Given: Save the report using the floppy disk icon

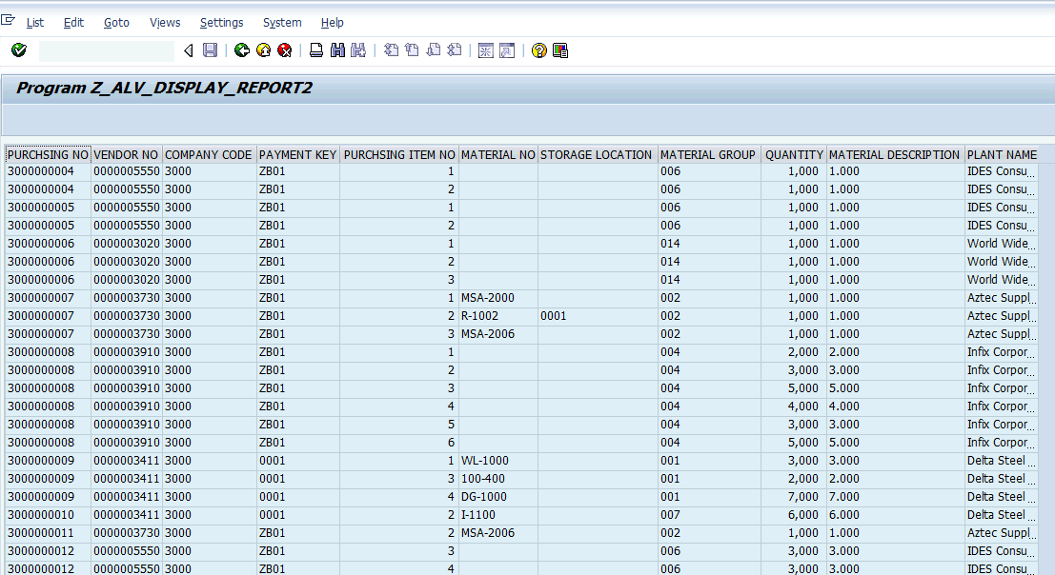Looking at the screenshot, I should coord(211,50).
